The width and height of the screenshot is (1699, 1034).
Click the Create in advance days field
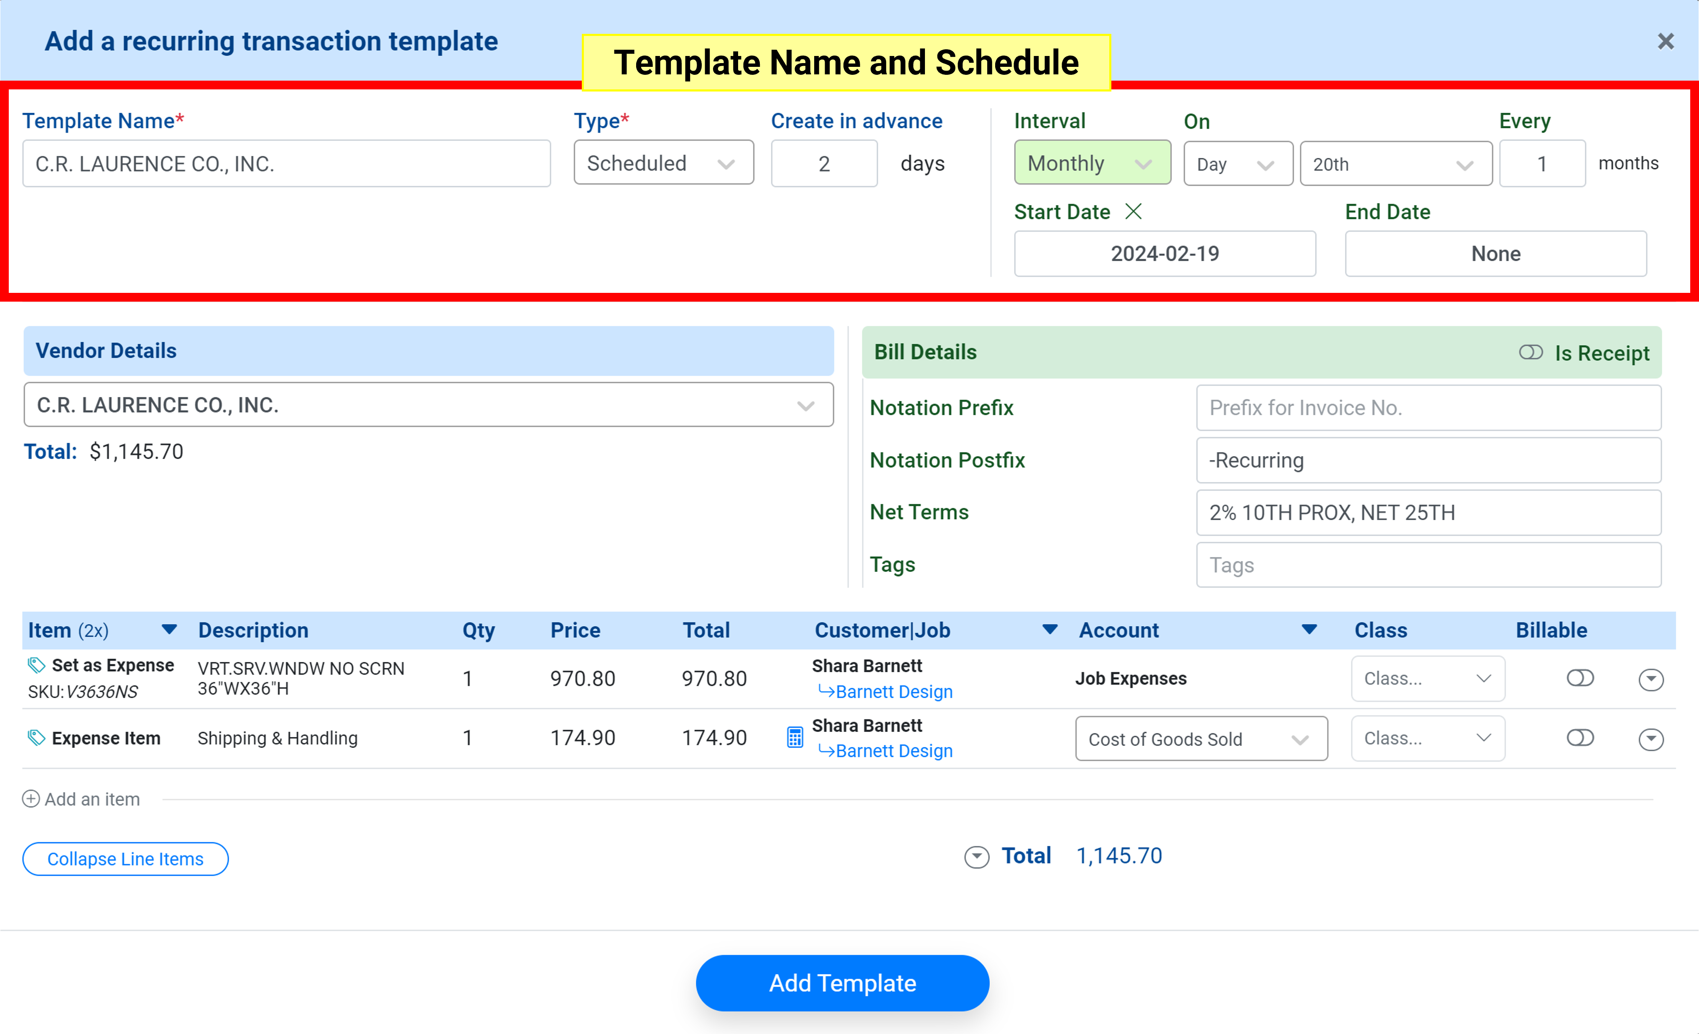click(x=824, y=163)
